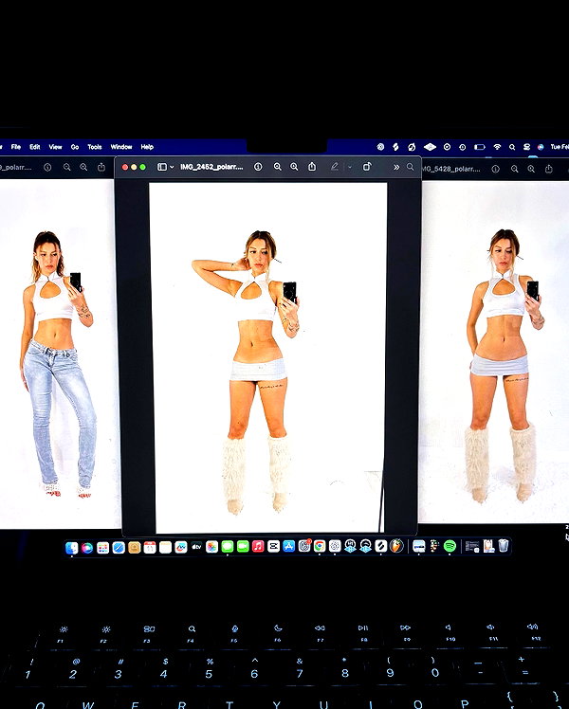
Task: Show Markup toolbar pen in IMG_2452 window
Action: point(334,167)
